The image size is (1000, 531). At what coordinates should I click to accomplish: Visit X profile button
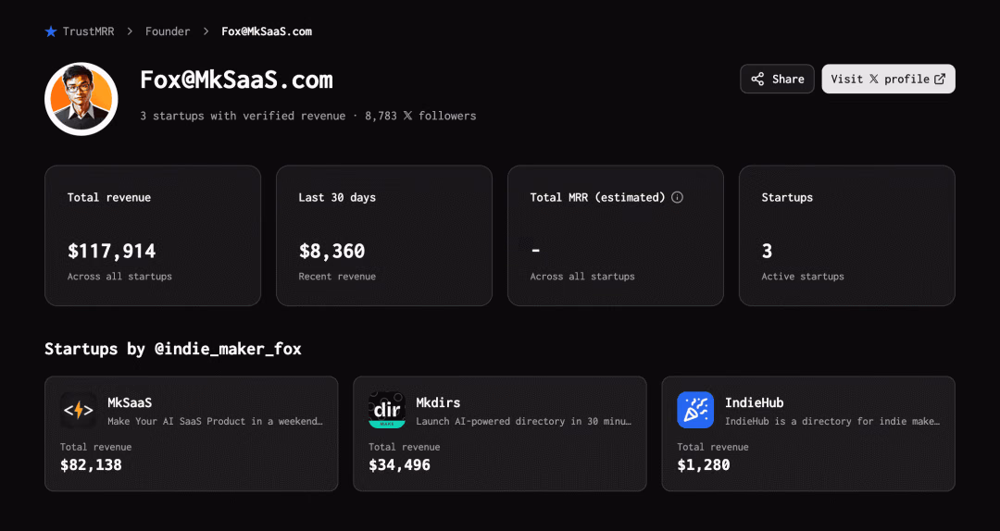pyautogui.click(x=888, y=79)
